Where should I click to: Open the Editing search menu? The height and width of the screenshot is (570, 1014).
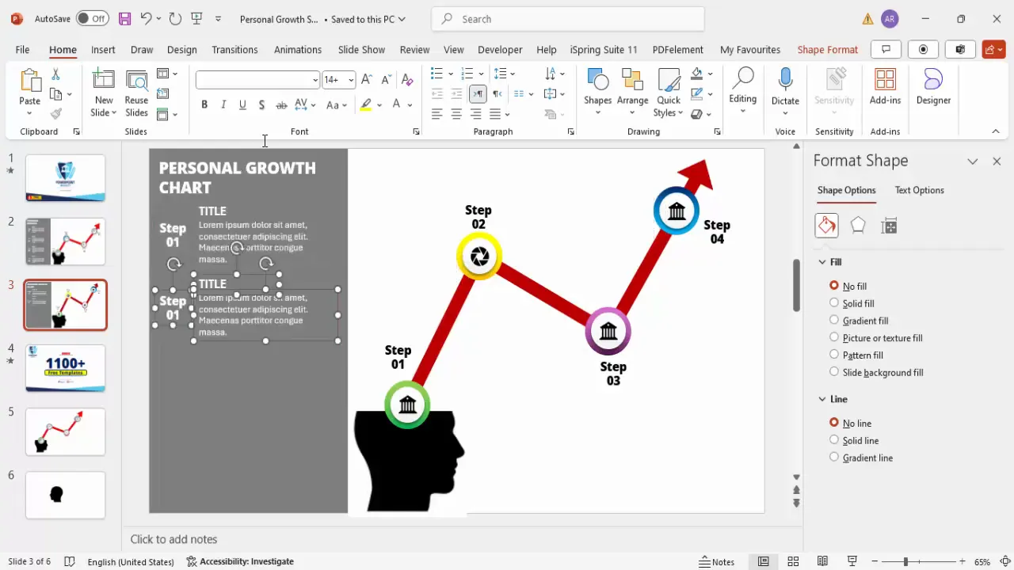pyautogui.click(x=742, y=91)
